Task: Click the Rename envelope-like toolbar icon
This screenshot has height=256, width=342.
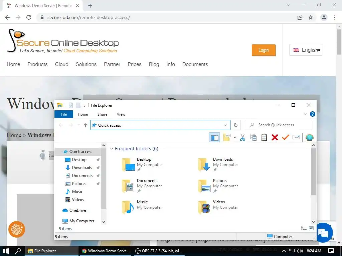Action: pos(296,137)
